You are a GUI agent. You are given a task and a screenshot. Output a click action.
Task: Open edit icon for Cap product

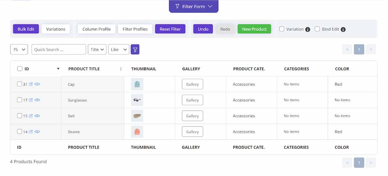(31, 84)
